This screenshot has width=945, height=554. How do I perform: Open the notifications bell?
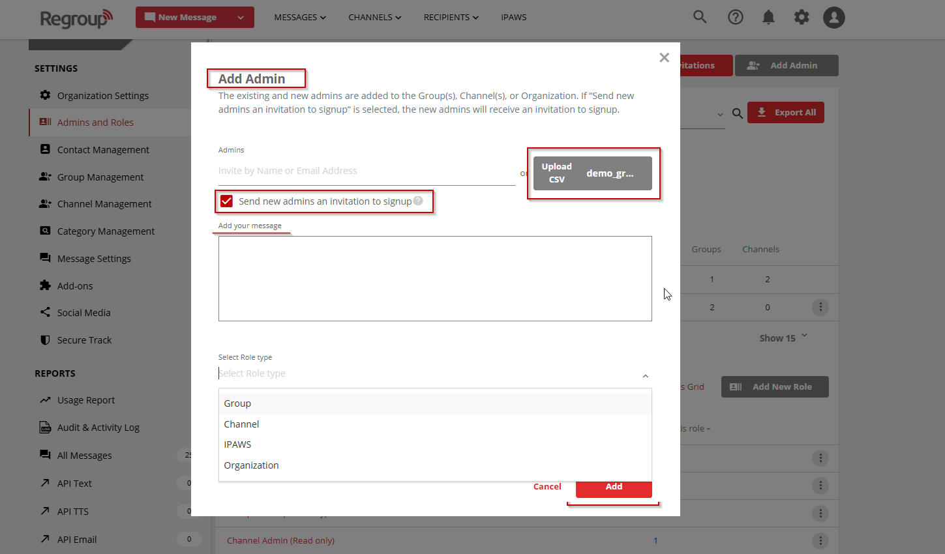coord(769,17)
